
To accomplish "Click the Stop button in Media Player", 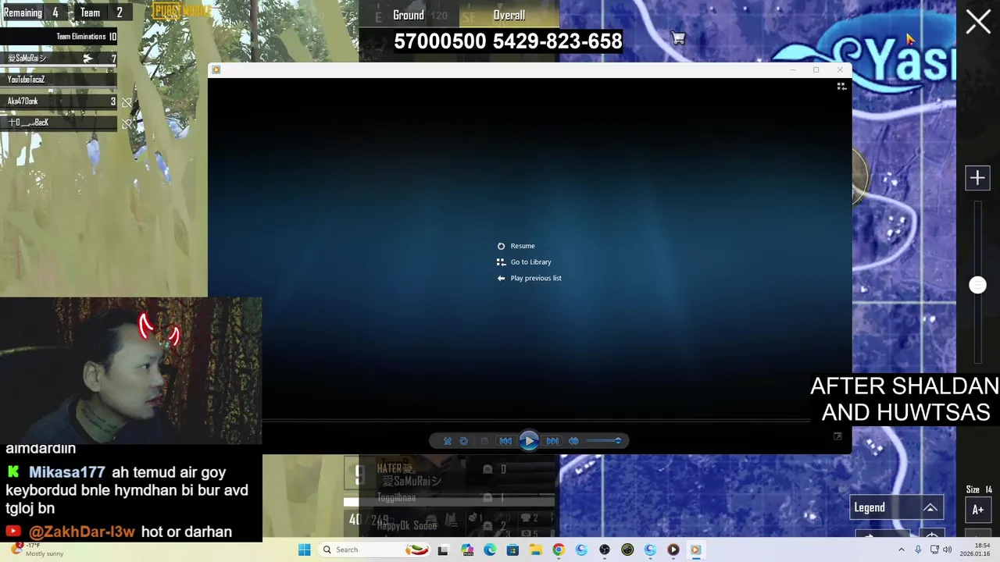I will 484,441.
